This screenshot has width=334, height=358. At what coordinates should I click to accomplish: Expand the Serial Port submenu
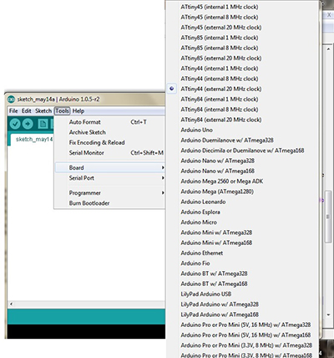[x=109, y=178]
